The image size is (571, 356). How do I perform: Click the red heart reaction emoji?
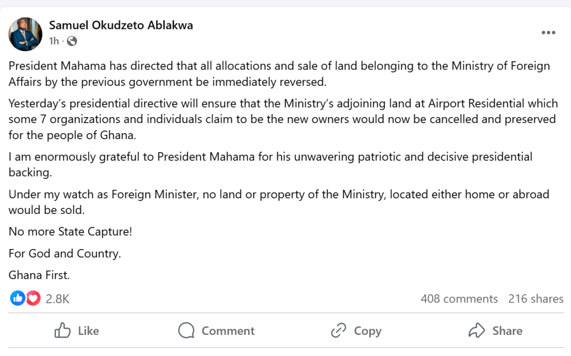(x=33, y=299)
